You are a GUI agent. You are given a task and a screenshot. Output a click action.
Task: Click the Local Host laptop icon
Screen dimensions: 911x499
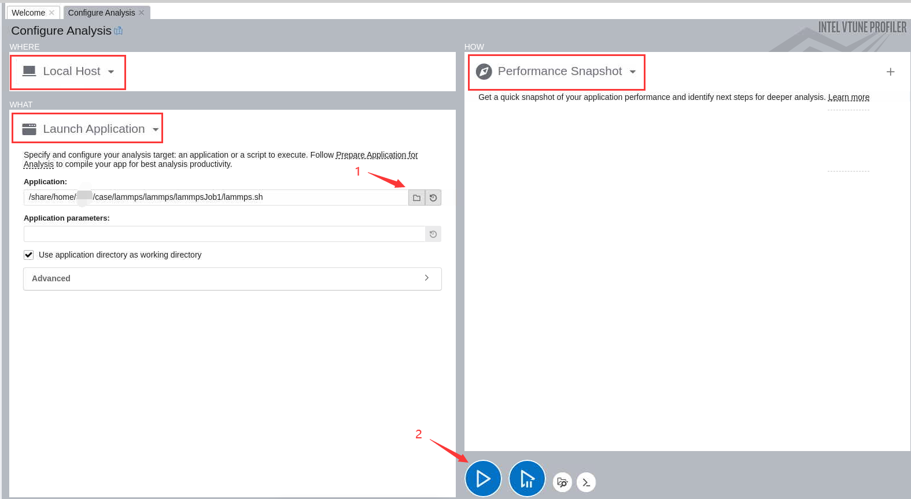point(29,71)
